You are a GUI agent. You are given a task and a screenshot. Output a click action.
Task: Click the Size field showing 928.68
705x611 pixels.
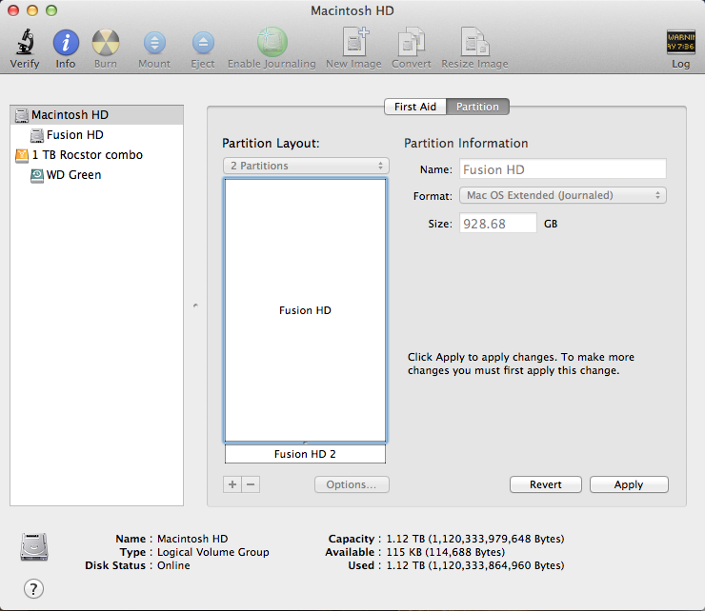point(497,224)
